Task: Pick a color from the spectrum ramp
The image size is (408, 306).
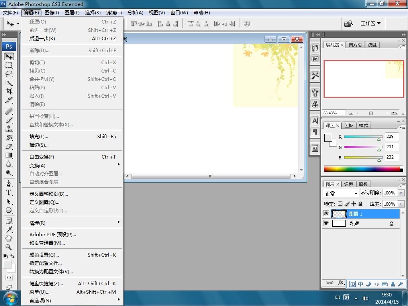Action: (363, 169)
